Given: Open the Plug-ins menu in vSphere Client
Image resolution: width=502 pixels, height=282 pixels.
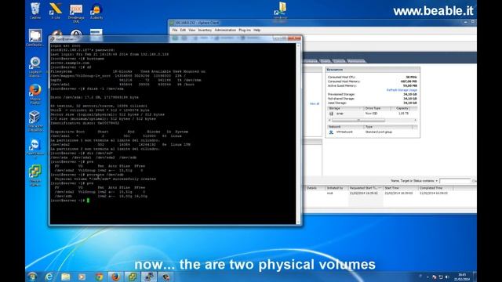Looking at the screenshot, I should 245,30.
